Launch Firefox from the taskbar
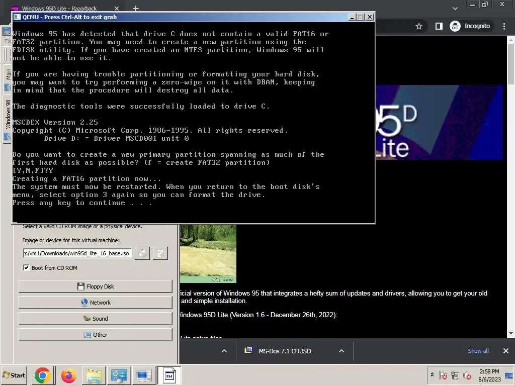 click(x=68, y=375)
